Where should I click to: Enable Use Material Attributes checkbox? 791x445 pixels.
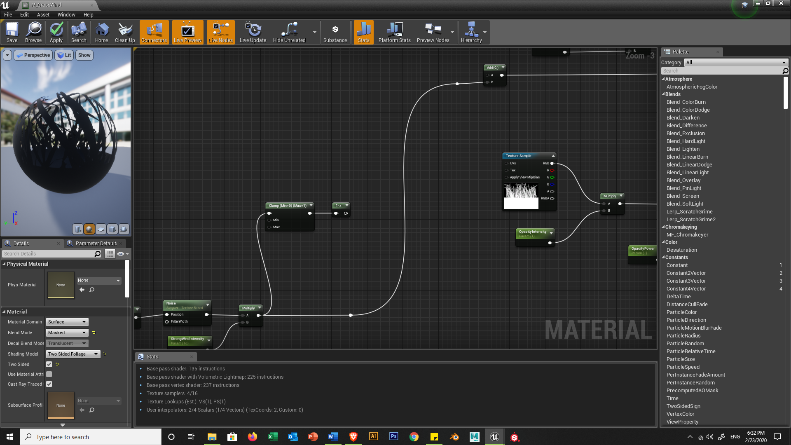click(x=49, y=374)
